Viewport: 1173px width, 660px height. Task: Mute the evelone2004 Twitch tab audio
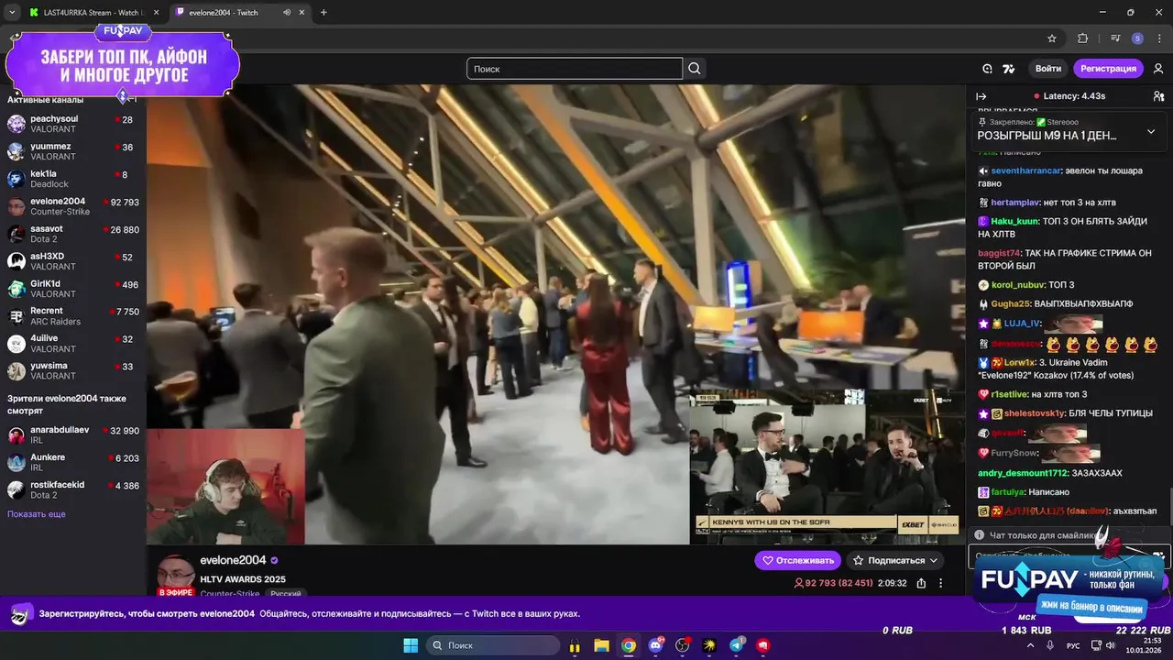(x=287, y=13)
